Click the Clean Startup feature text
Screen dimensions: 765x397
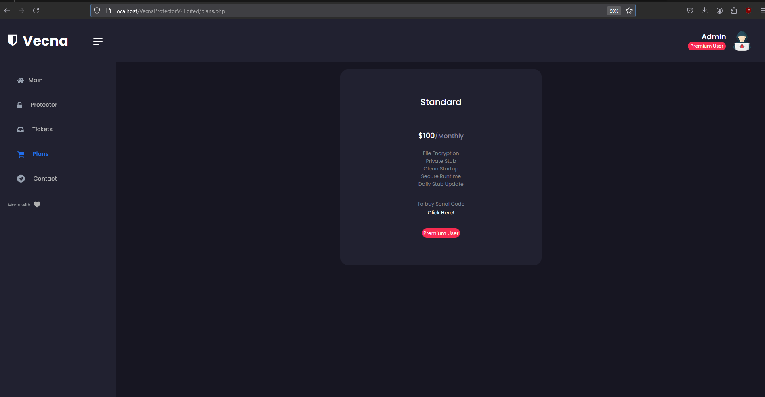[x=441, y=169]
